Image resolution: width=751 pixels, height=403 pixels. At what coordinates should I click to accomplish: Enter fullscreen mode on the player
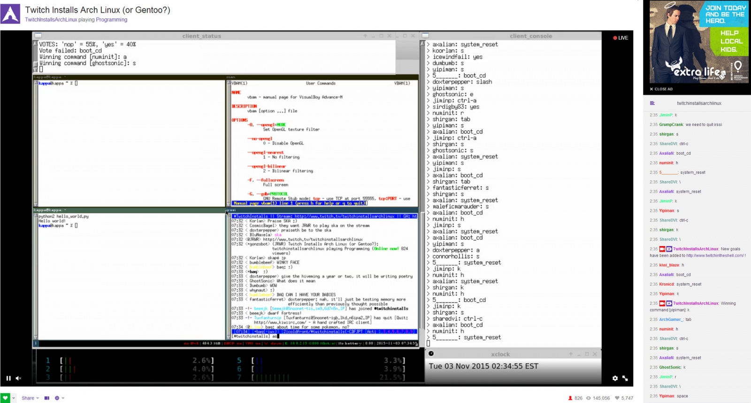(625, 378)
